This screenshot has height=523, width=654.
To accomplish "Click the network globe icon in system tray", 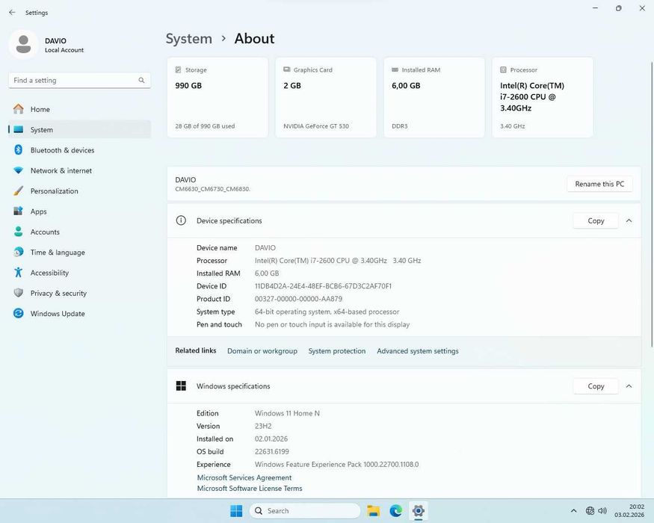I will [x=590, y=510].
